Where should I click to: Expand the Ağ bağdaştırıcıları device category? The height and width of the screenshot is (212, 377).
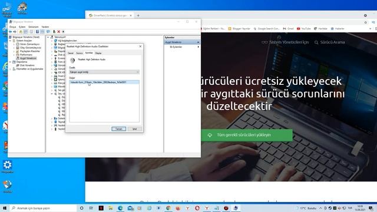(x=52, y=41)
